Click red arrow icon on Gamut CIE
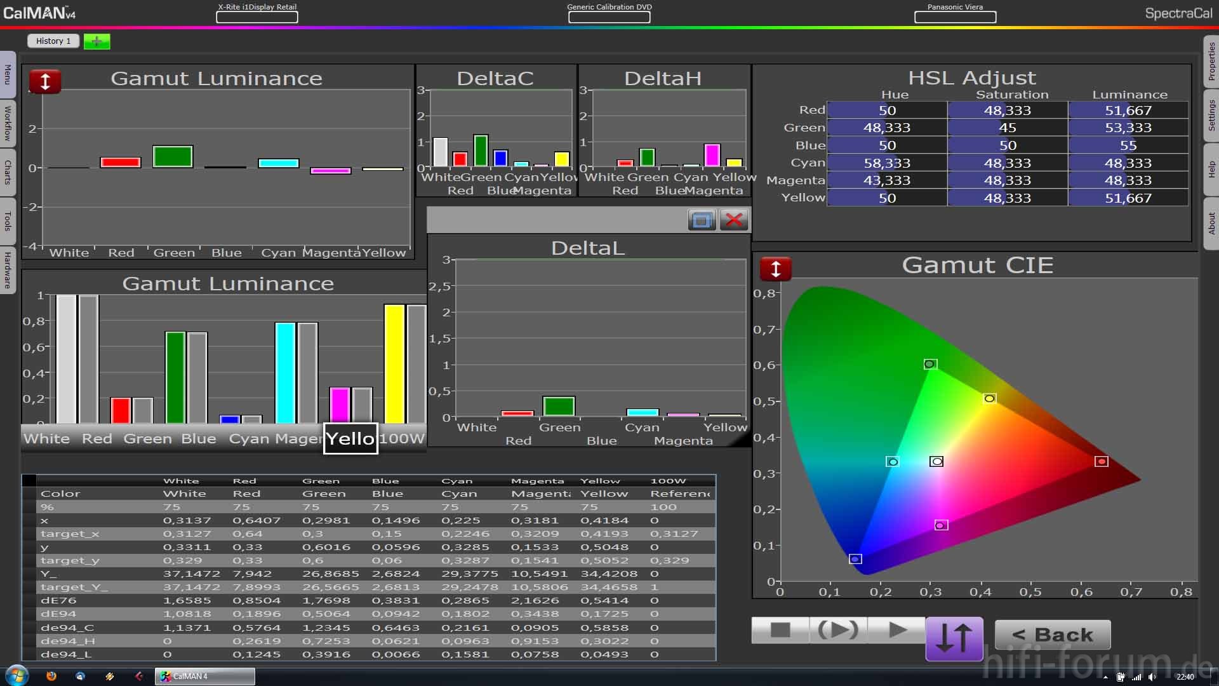The height and width of the screenshot is (686, 1219). [775, 269]
